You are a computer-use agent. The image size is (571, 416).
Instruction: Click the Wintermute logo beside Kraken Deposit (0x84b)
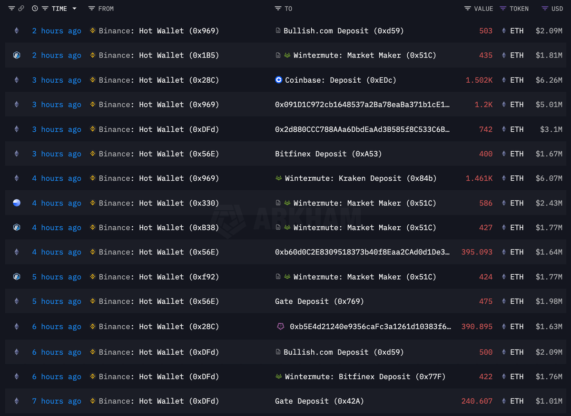pos(279,178)
